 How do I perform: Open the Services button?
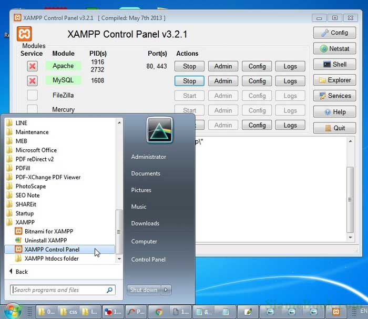(334, 96)
